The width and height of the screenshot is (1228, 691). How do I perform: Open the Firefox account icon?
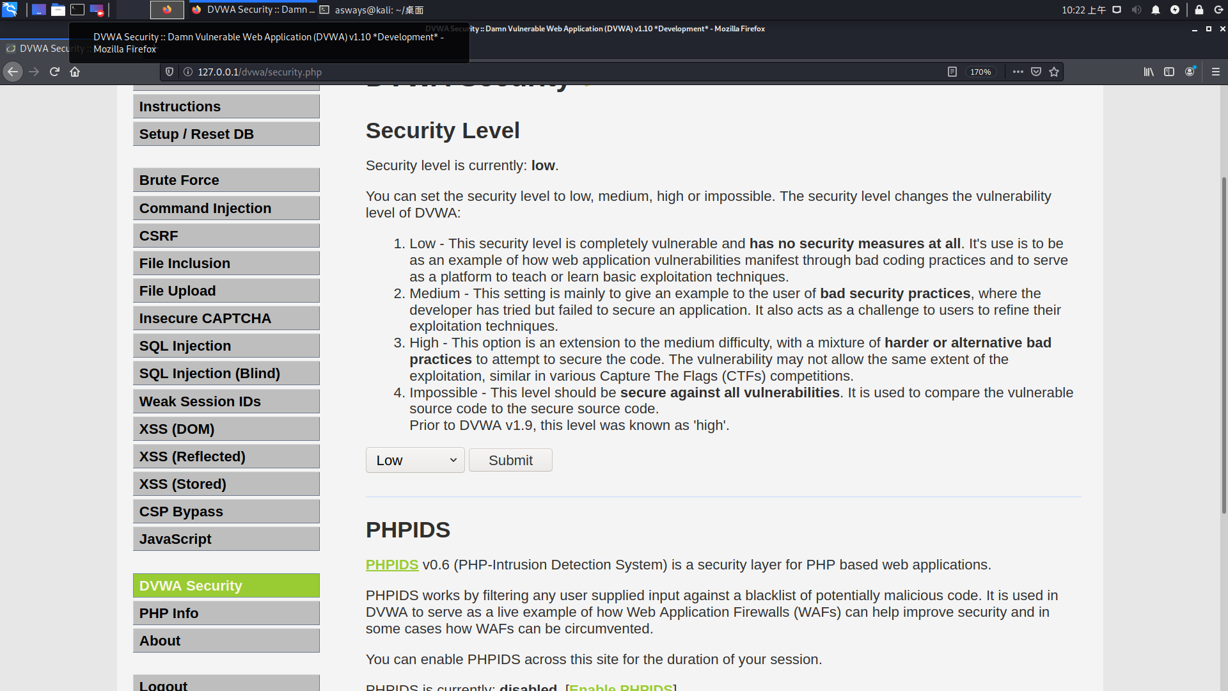(1190, 72)
